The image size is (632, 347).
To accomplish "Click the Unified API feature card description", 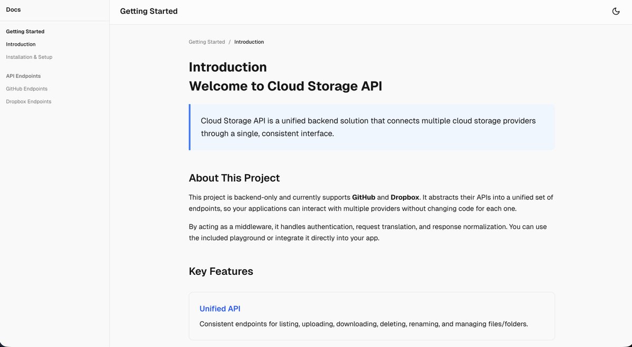I will [363, 324].
